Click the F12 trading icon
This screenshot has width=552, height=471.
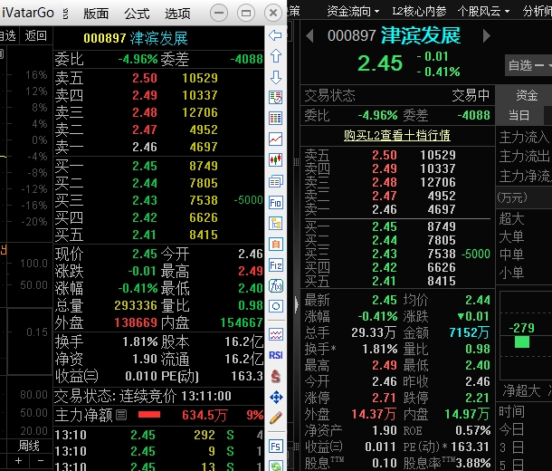click(x=275, y=264)
